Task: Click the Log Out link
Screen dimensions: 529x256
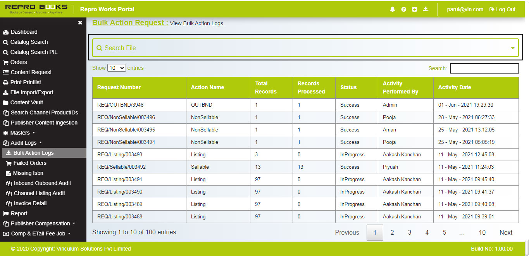Action: click(x=502, y=9)
